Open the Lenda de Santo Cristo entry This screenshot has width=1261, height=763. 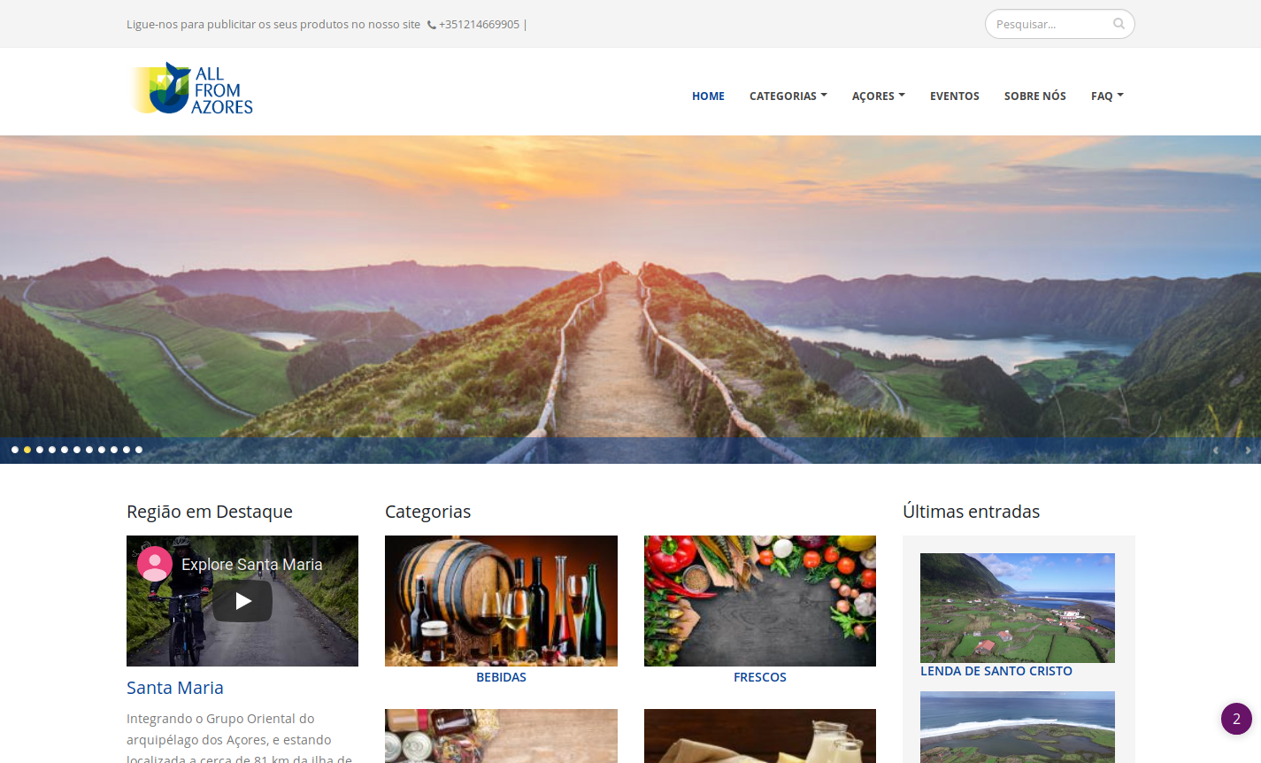click(x=996, y=671)
